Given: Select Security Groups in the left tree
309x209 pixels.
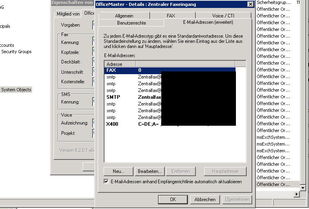Looking at the screenshot, I should tap(16, 52).
